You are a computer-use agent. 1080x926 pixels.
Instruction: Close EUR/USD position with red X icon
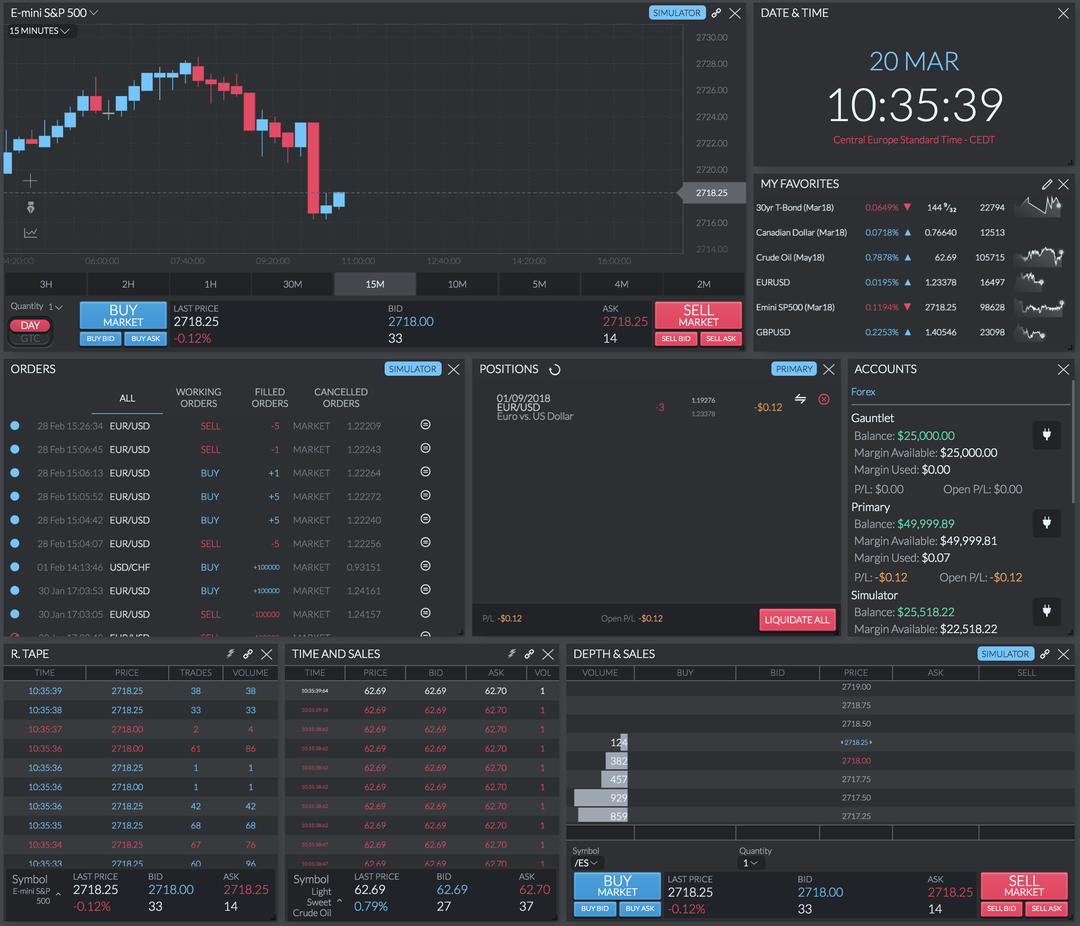[x=824, y=399]
